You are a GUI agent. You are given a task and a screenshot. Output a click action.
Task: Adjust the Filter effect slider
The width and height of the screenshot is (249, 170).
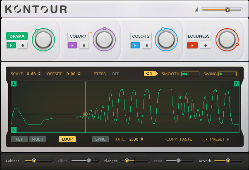click(x=85, y=161)
